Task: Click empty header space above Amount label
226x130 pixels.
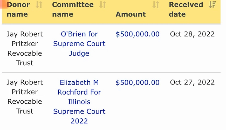Action: tap(131, 5)
